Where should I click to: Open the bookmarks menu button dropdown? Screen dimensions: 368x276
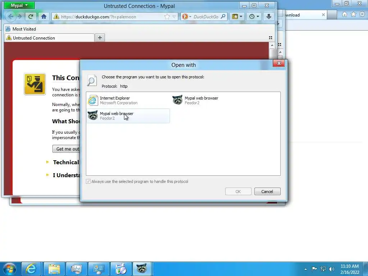tap(237, 17)
